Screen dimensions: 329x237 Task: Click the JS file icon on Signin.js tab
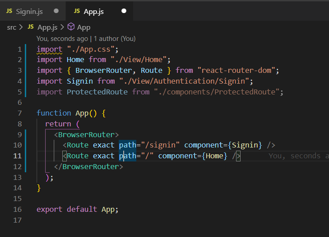[x=9, y=11]
